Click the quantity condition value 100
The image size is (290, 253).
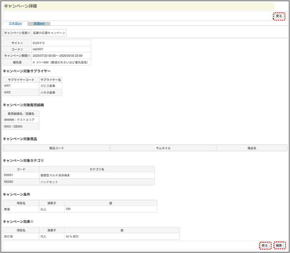coord(68,209)
